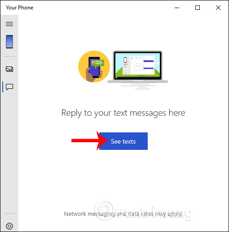Click the 'Your Phone' window title

click(20, 8)
